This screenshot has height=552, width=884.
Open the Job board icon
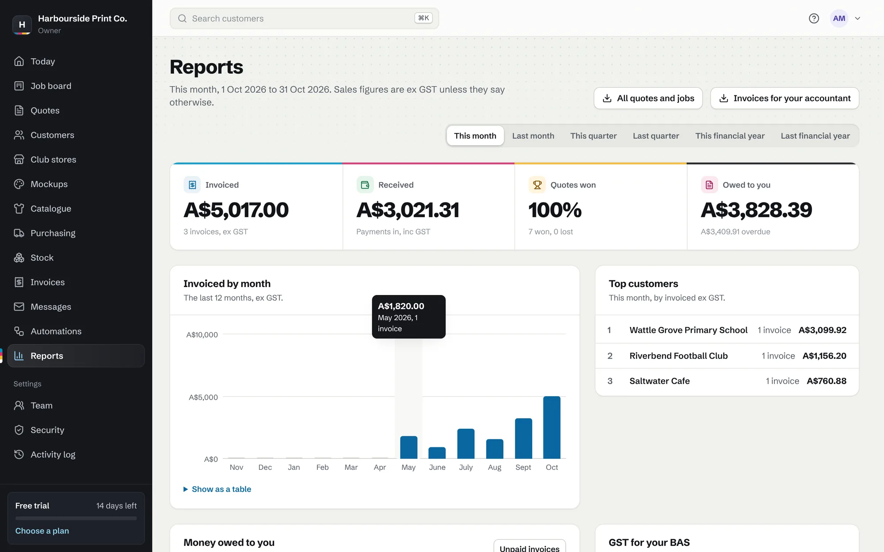19,86
